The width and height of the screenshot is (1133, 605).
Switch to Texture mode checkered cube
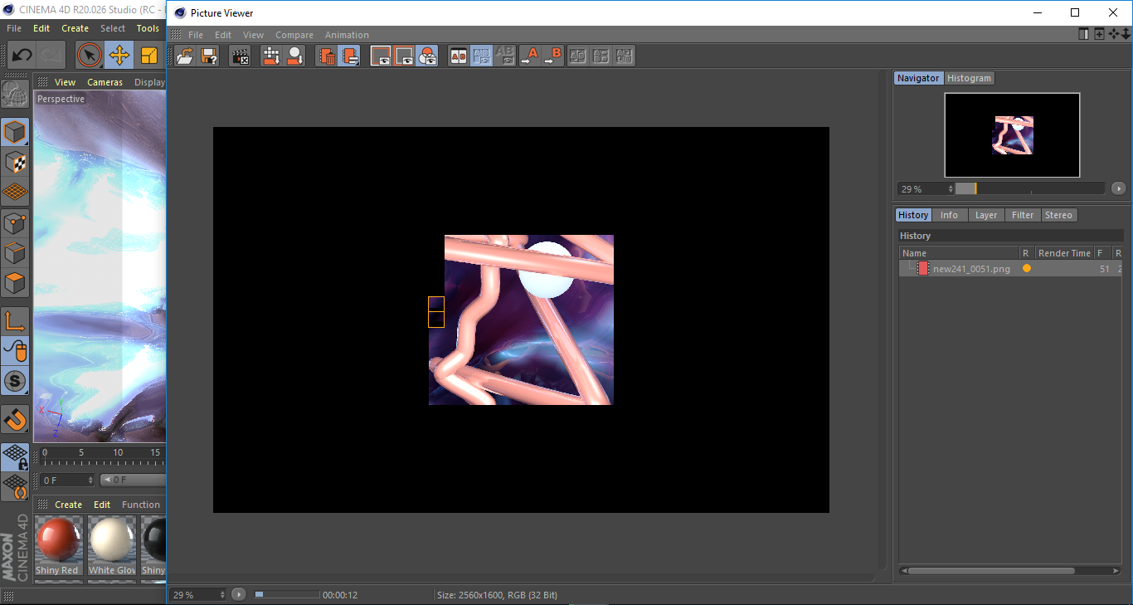[x=15, y=162]
